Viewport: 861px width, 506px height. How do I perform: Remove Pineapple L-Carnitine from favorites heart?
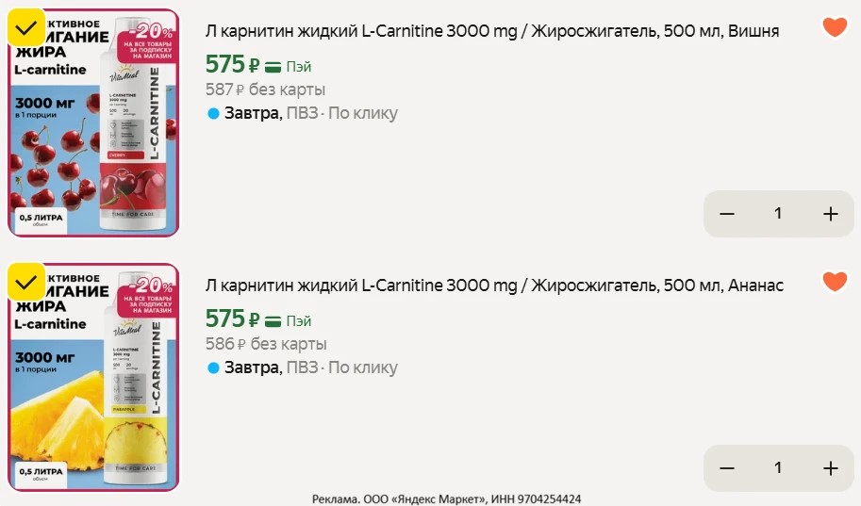coord(835,282)
